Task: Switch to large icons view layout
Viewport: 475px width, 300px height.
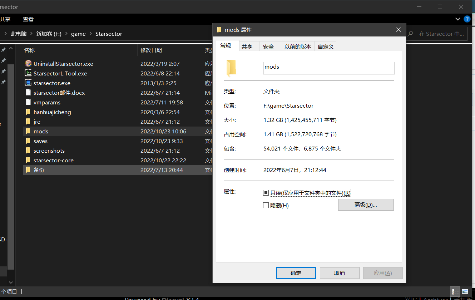Action: [465, 291]
